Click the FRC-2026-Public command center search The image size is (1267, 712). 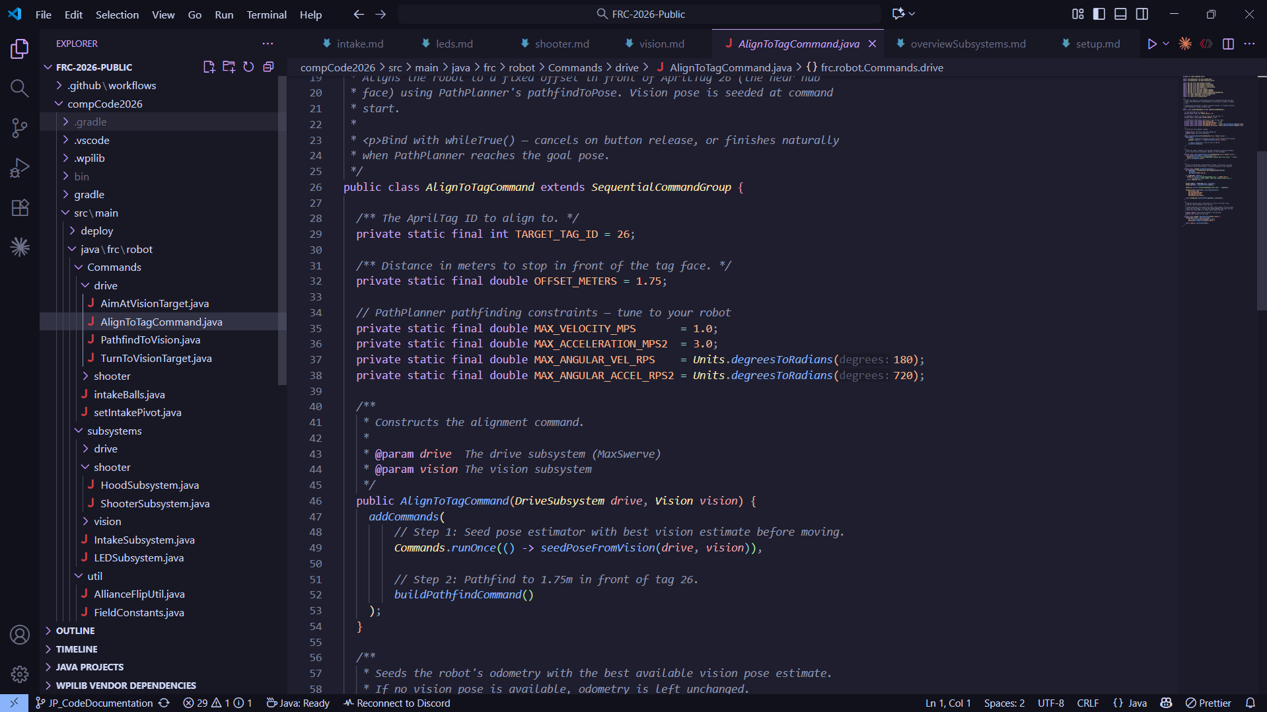(639, 14)
